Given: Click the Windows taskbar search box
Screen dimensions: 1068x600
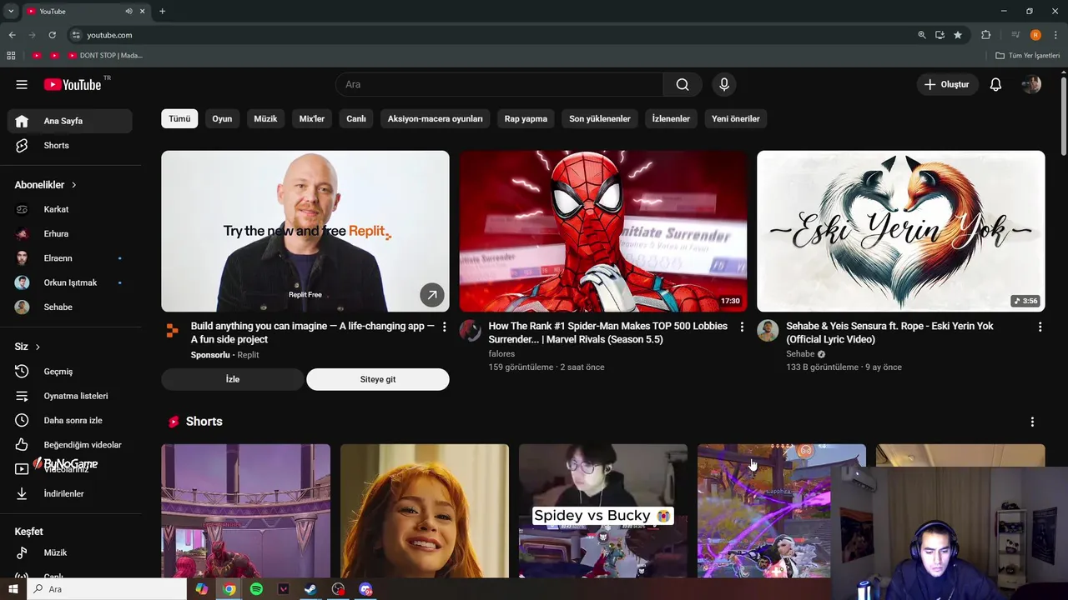Looking at the screenshot, I should pyautogui.click(x=107, y=589).
